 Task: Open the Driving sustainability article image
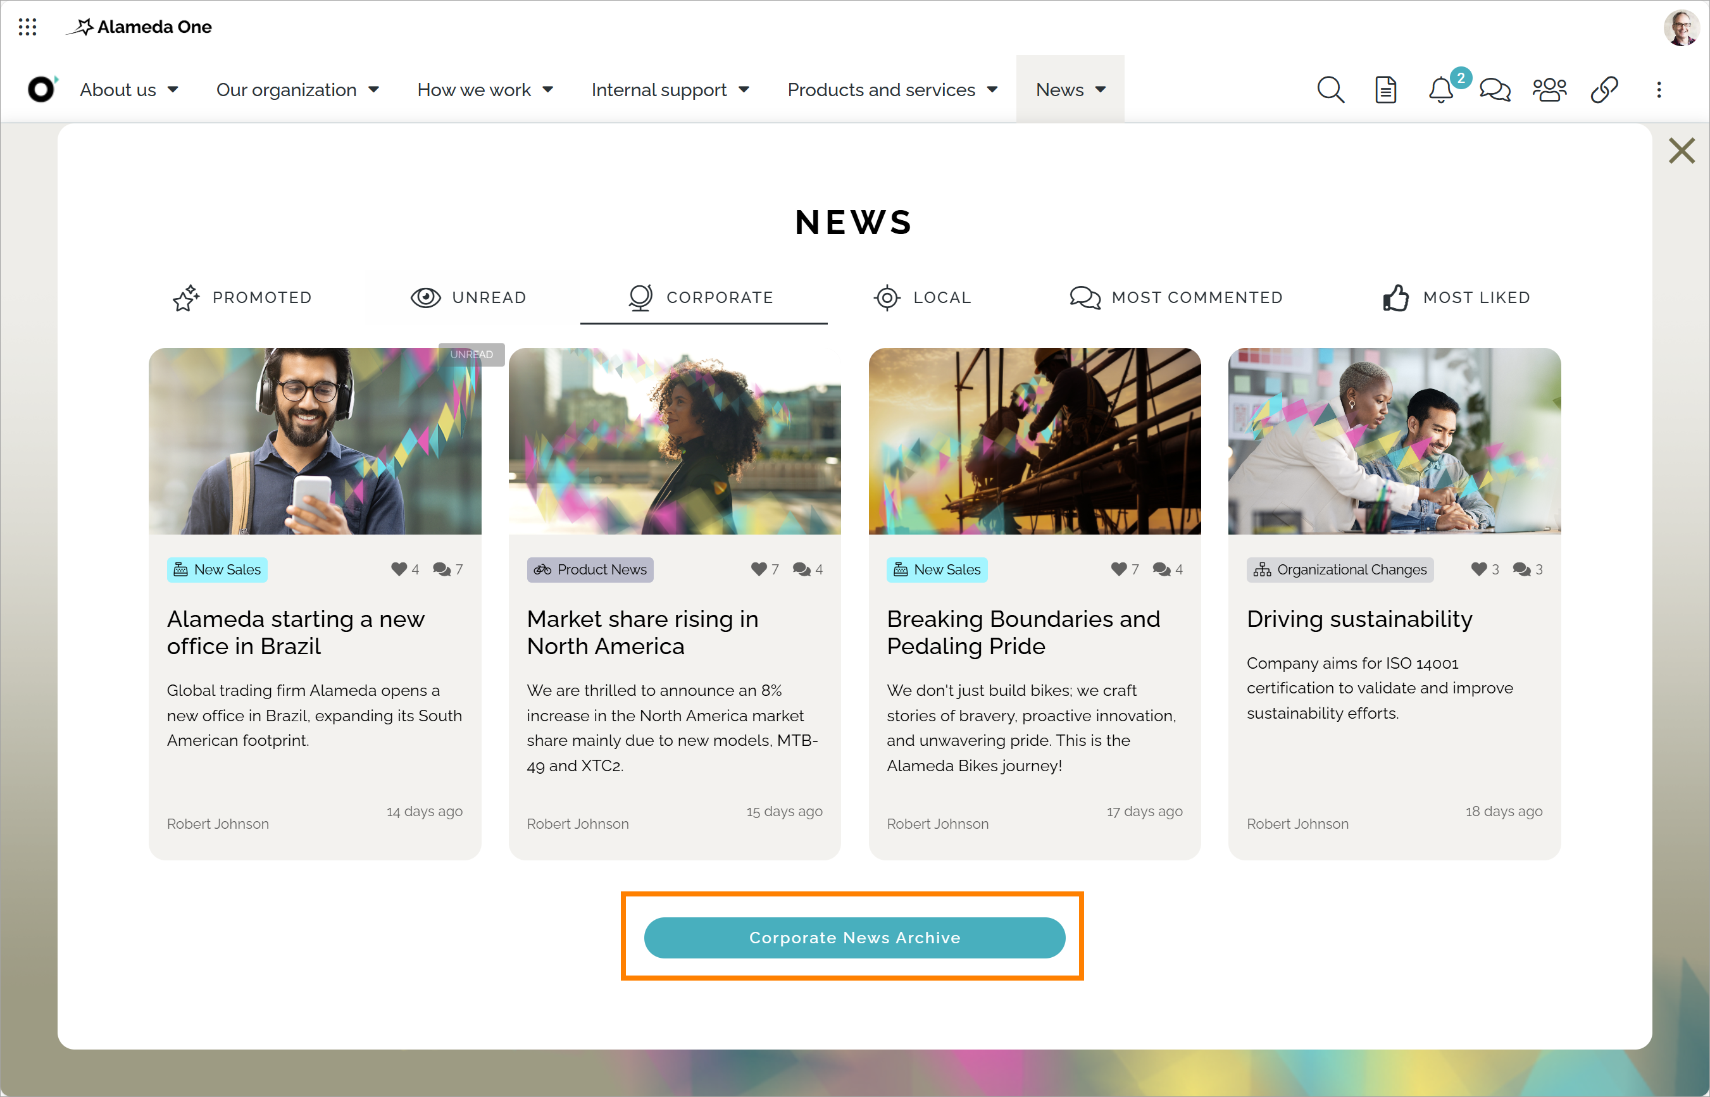[1394, 441]
